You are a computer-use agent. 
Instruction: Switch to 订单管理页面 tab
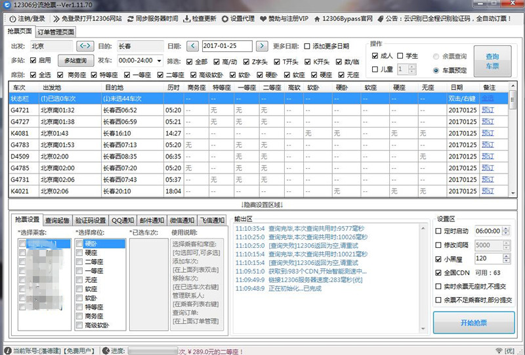[56, 32]
